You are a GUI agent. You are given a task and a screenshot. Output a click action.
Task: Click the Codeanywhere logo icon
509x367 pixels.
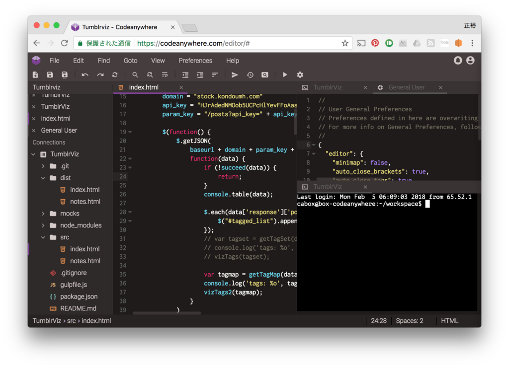coord(36,60)
